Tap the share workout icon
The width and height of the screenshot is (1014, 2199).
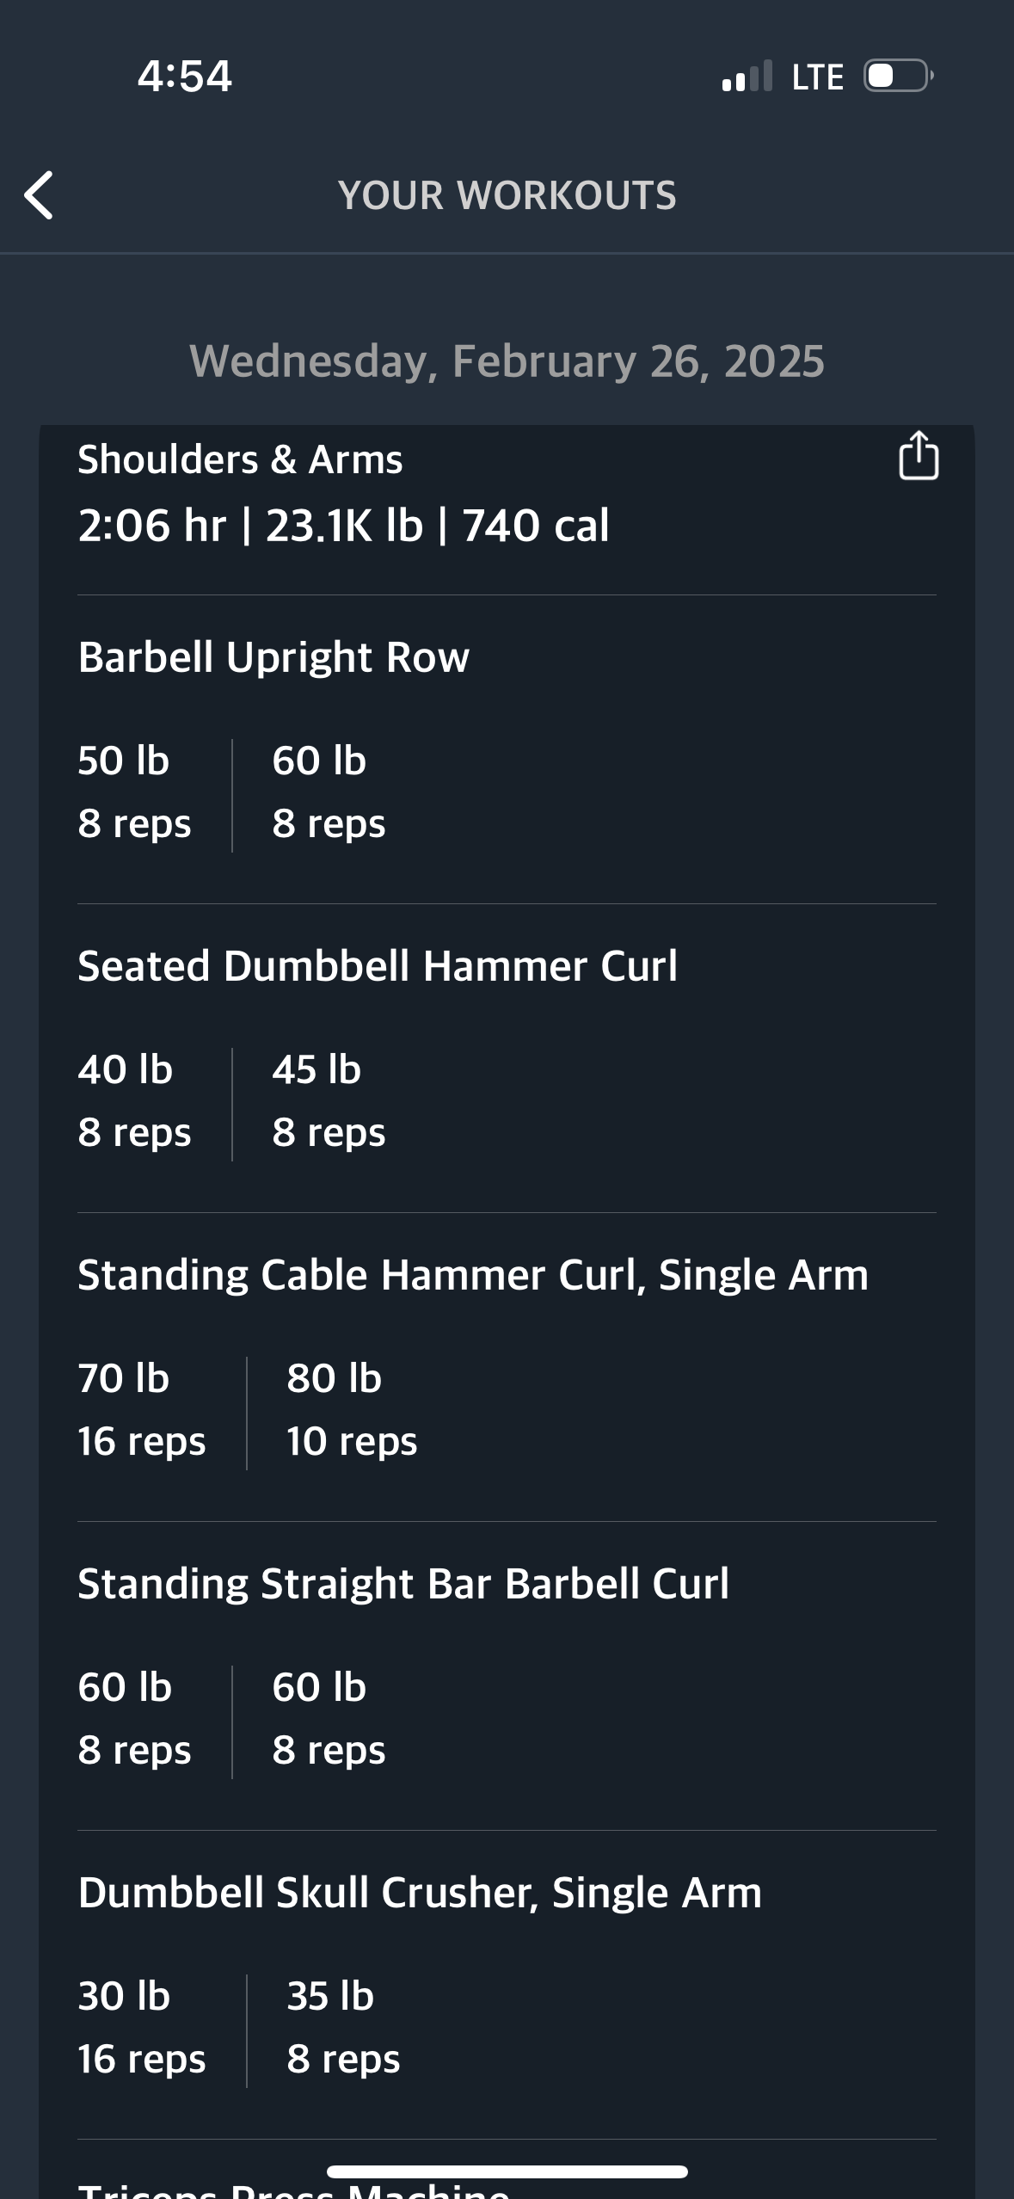[919, 455]
